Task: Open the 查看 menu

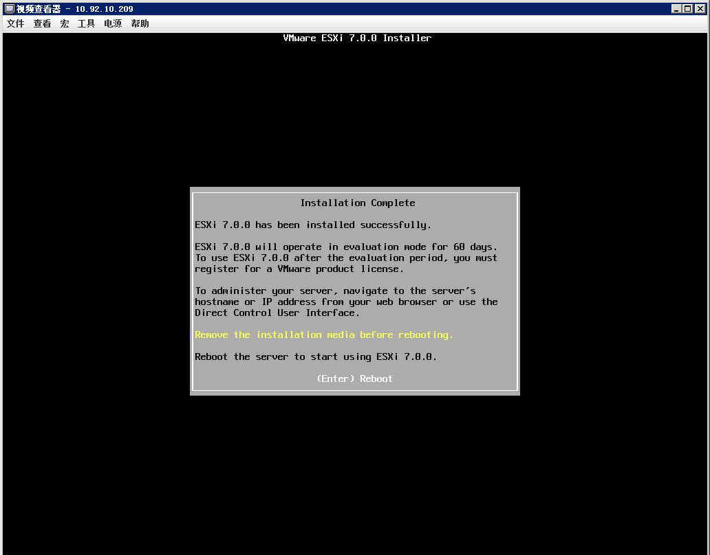Action: pyautogui.click(x=42, y=23)
